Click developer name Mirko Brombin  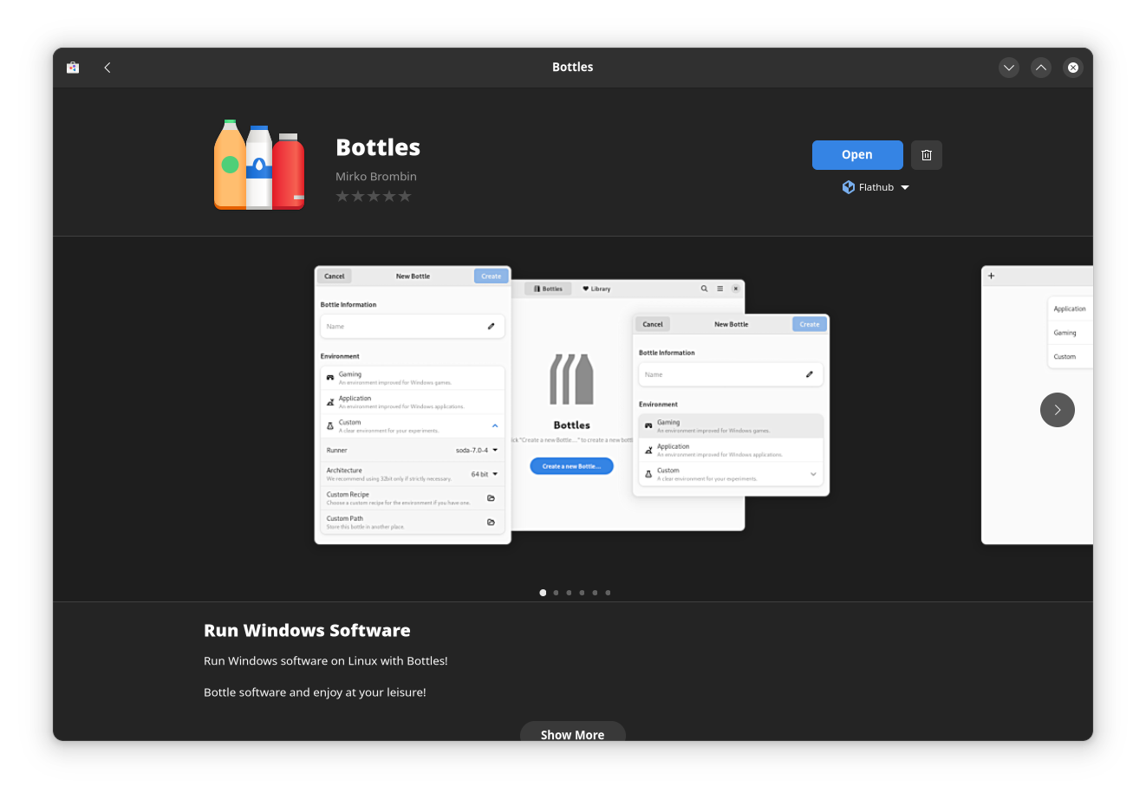376,176
